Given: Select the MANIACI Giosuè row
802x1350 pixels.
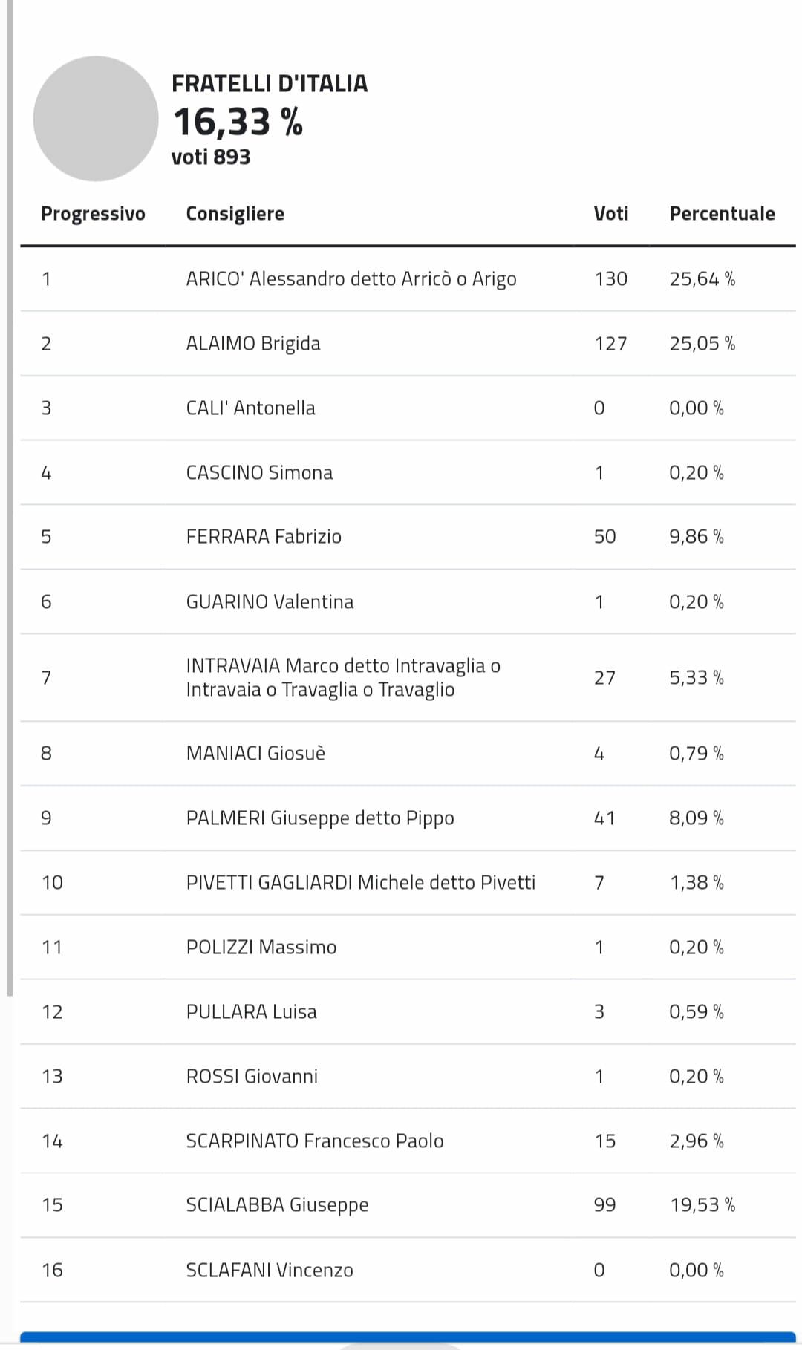Looking at the screenshot, I should [x=408, y=754].
